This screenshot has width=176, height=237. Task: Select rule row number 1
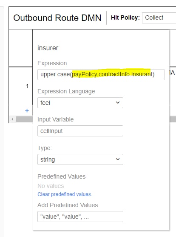pos(27,86)
